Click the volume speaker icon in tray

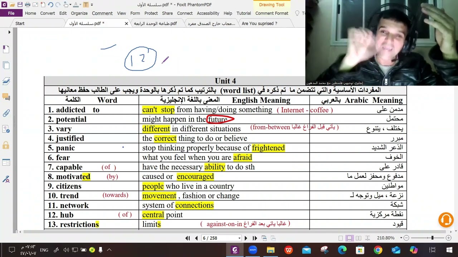tap(66, 250)
